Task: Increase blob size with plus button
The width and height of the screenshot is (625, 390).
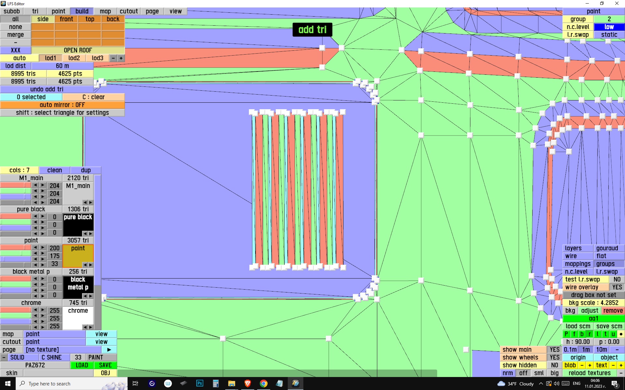Action: tap(590, 365)
